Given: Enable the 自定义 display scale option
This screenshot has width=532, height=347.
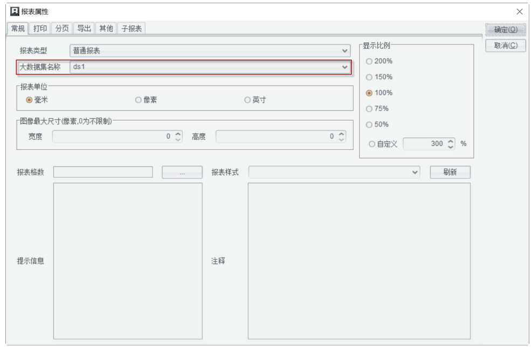Looking at the screenshot, I should tap(372, 144).
